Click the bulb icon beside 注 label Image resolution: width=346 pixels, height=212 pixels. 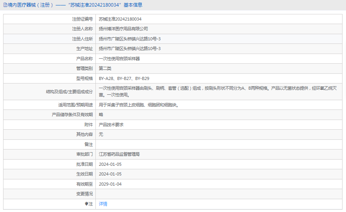pyautogui.click(x=86, y=204)
